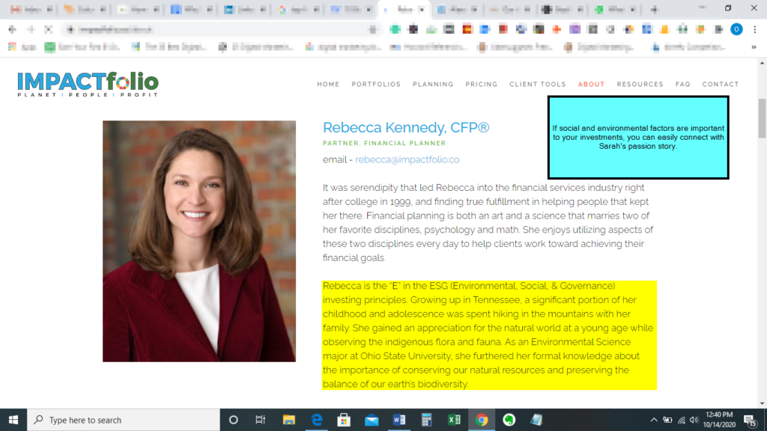This screenshot has height=431, width=767.
Task: Open the Calculator taskbar icon
Action: click(427, 420)
